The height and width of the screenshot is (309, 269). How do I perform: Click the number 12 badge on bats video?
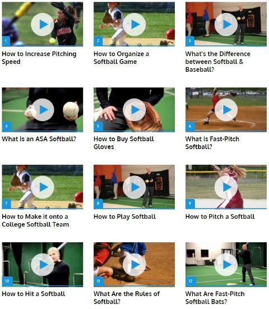click(x=191, y=281)
